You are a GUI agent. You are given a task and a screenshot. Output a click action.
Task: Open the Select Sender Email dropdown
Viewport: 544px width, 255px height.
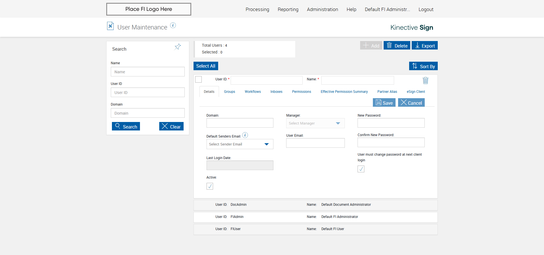point(240,144)
